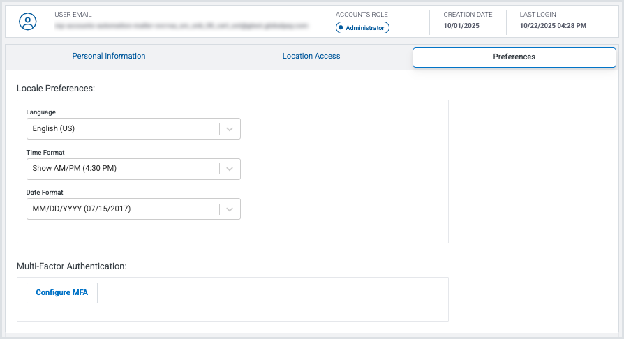Click the Time Format chevron arrow
624x339 pixels.
click(x=230, y=169)
